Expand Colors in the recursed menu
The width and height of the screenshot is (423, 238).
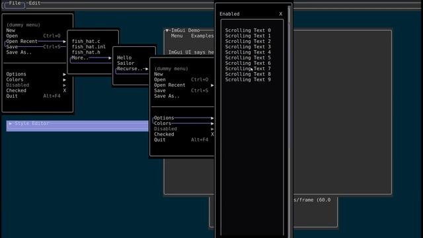click(x=184, y=124)
